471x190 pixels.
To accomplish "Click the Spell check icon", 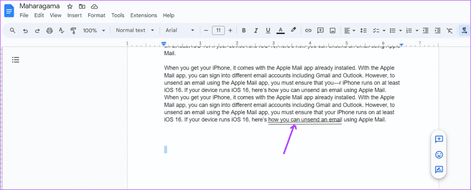I will click(x=61, y=30).
